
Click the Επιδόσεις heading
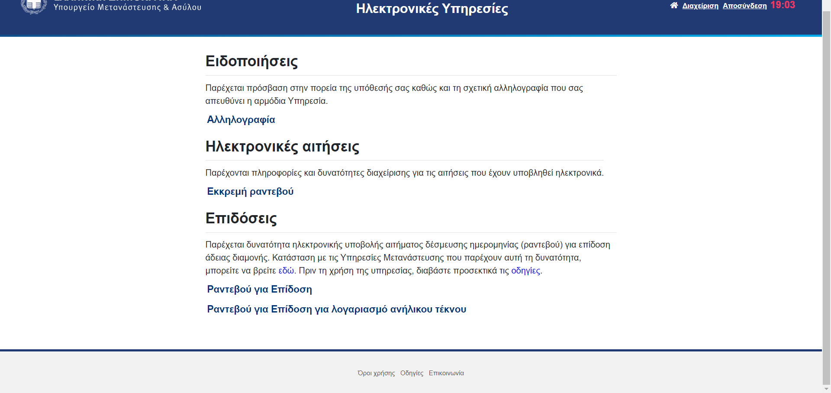[241, 219]
